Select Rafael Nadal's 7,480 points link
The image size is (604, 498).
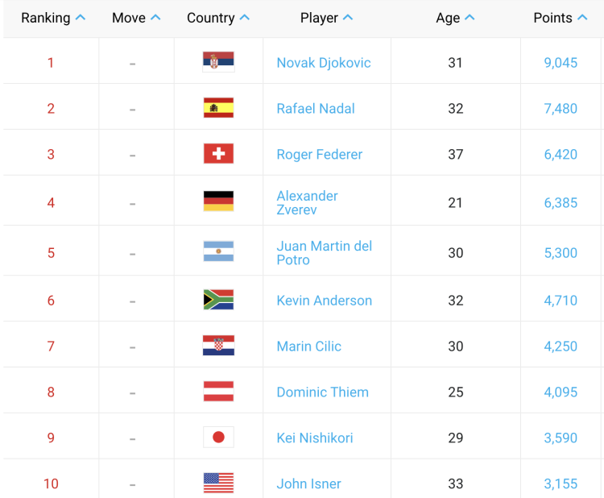(561, 109)
